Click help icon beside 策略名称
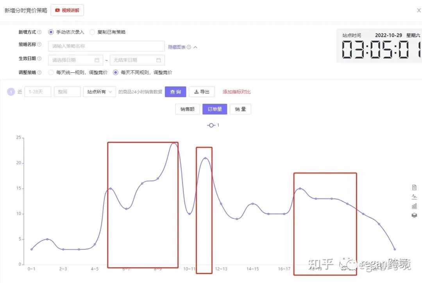Viewport: 422px width, 283px height. pos(39,45)
